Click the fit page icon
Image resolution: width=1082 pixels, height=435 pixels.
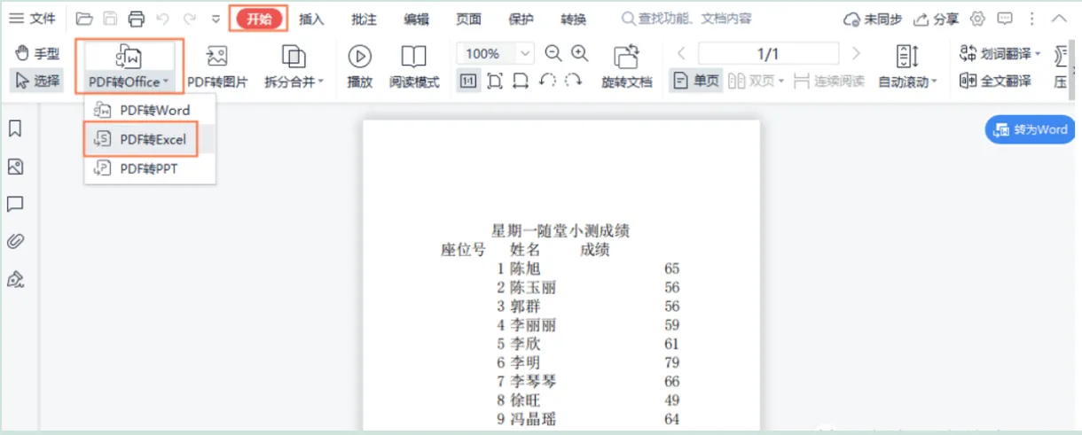[x=495, y=81]
